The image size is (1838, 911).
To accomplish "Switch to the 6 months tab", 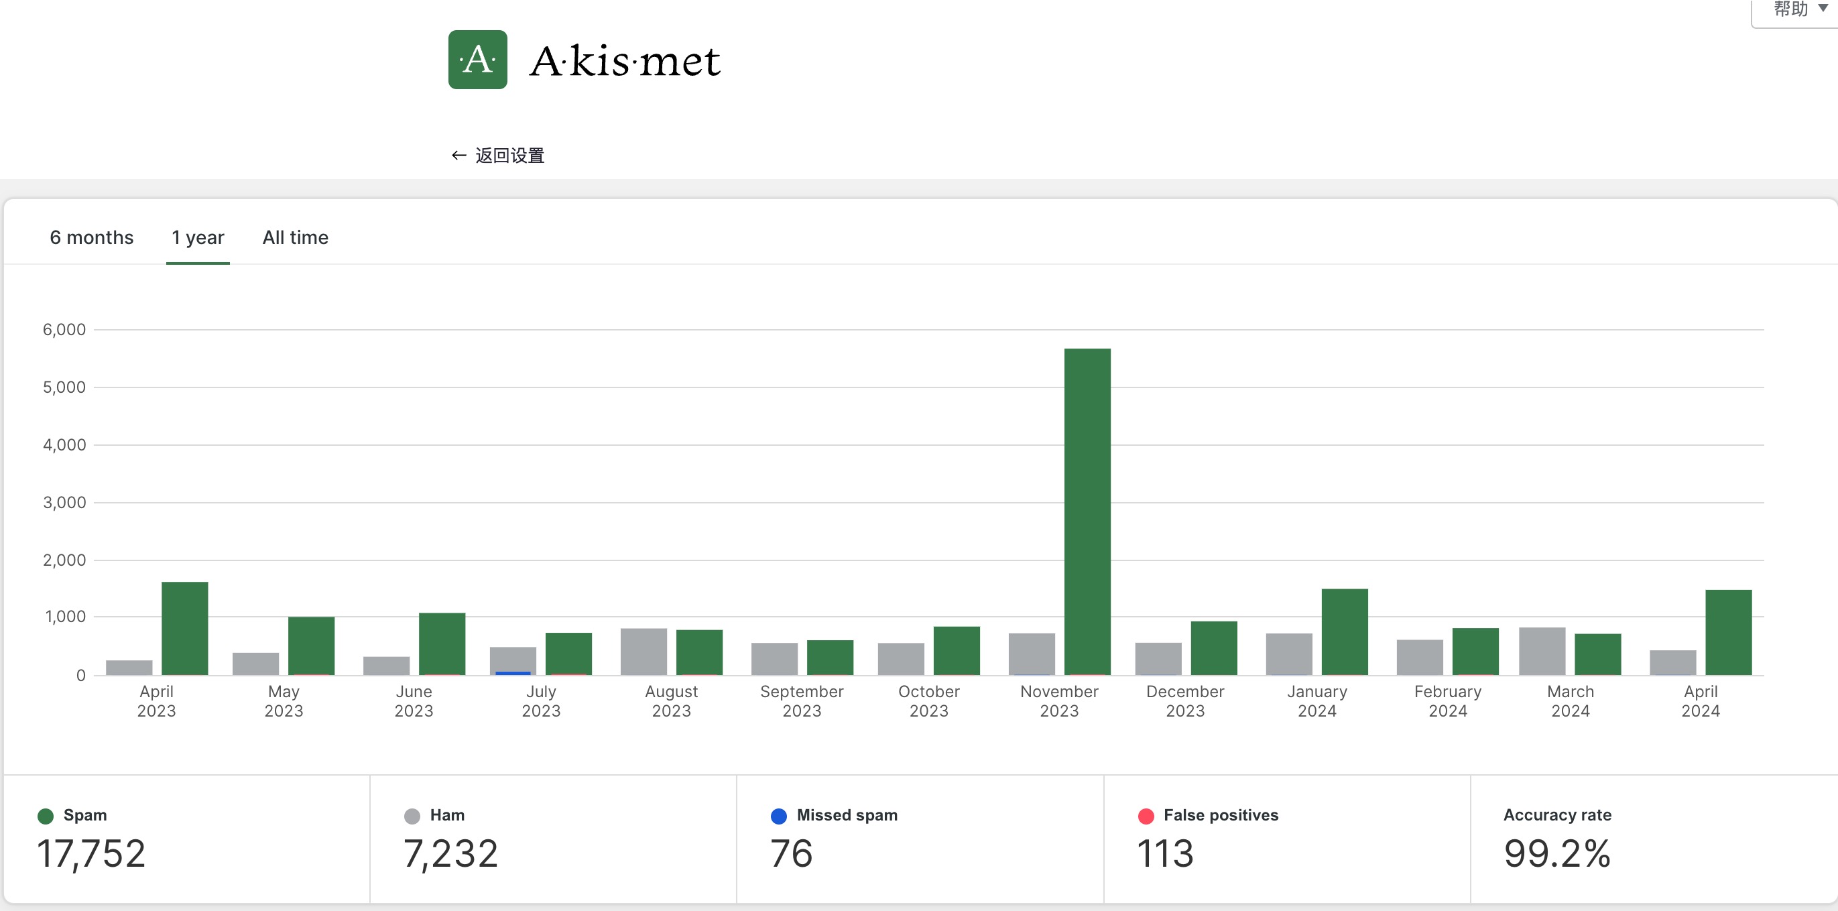I will 91,237.
